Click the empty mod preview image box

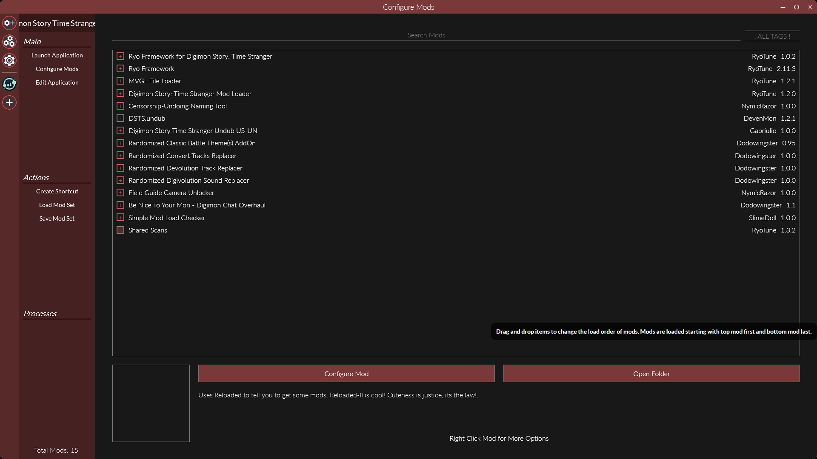point(151,403)
